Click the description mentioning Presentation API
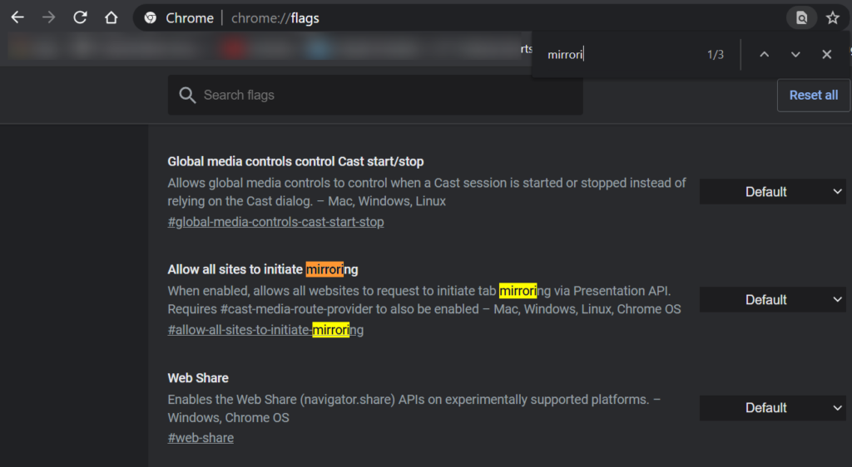 (x=424, y=300)
